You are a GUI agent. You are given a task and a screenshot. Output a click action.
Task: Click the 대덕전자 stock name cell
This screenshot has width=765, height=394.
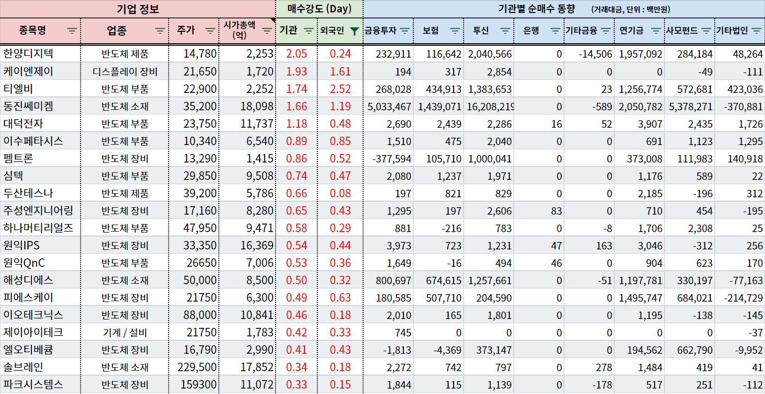pos(40,123)
